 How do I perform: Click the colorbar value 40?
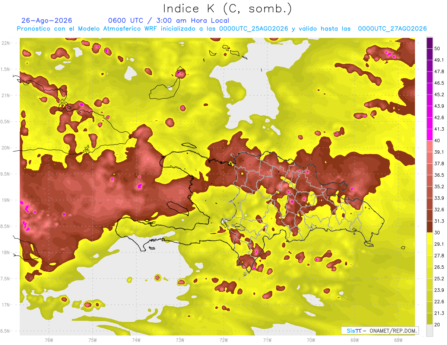click(x=438, y=140)
